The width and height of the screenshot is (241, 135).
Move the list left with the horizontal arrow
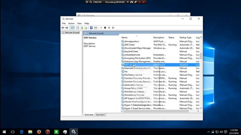[122, 111]
